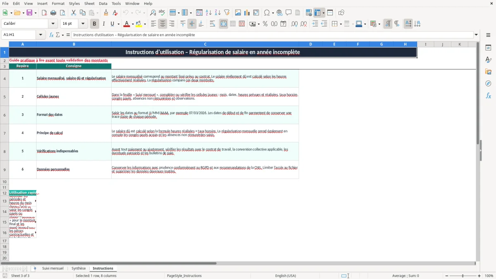Open Function Wizard icon
Viewport: 496px width, 279px height.
coord(52,35)
